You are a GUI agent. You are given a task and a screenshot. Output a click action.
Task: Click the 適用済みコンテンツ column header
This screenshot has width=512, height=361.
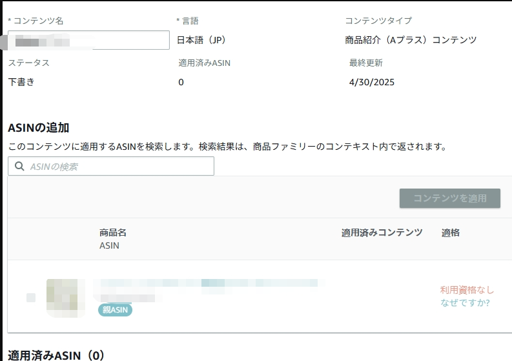[x=382, y=232]
